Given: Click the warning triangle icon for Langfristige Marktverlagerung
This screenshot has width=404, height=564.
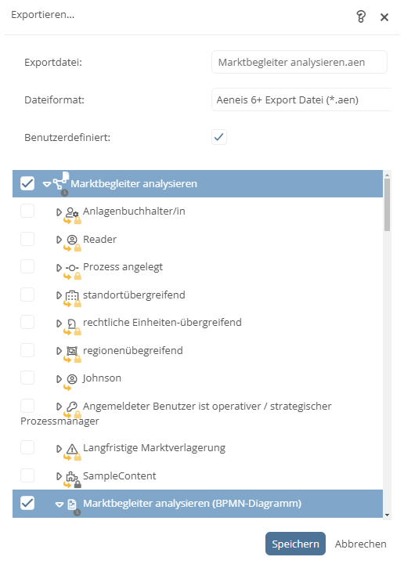Looking at the screenshot, I should (x=72, y=449).
